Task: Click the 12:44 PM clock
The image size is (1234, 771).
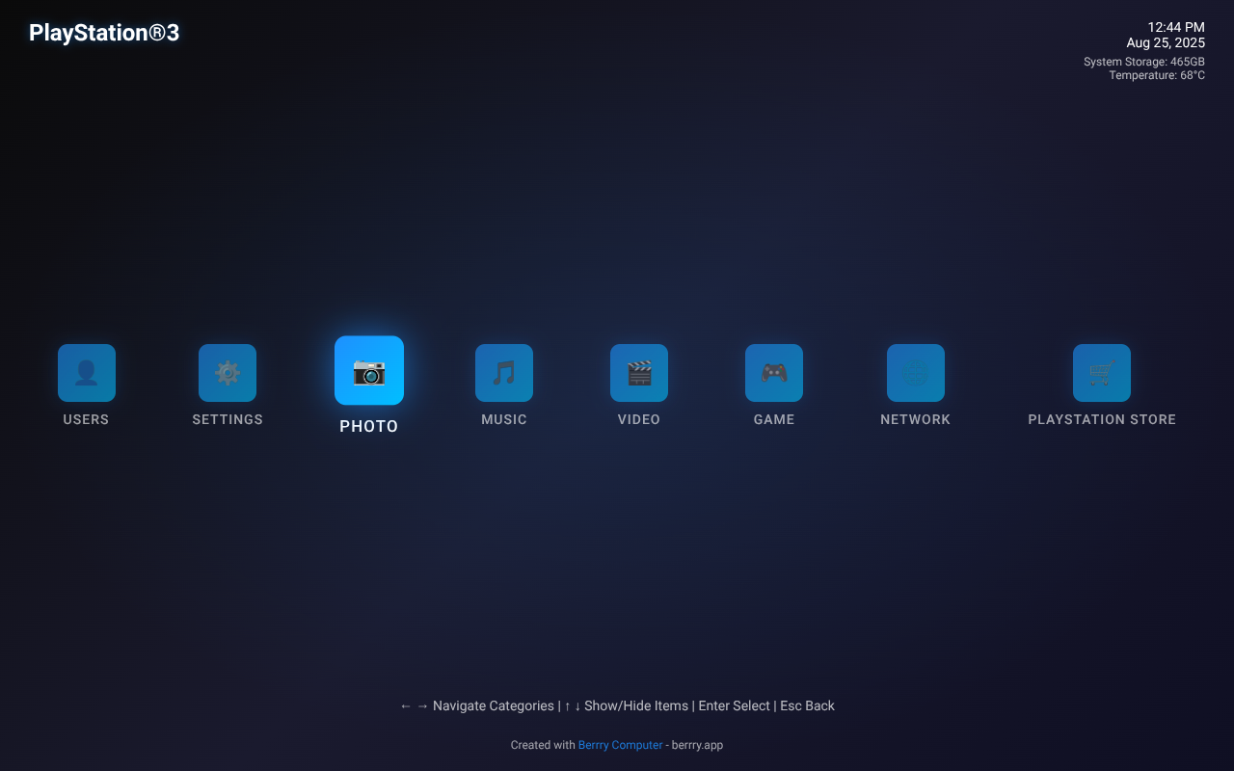Action: [1175, 27]
